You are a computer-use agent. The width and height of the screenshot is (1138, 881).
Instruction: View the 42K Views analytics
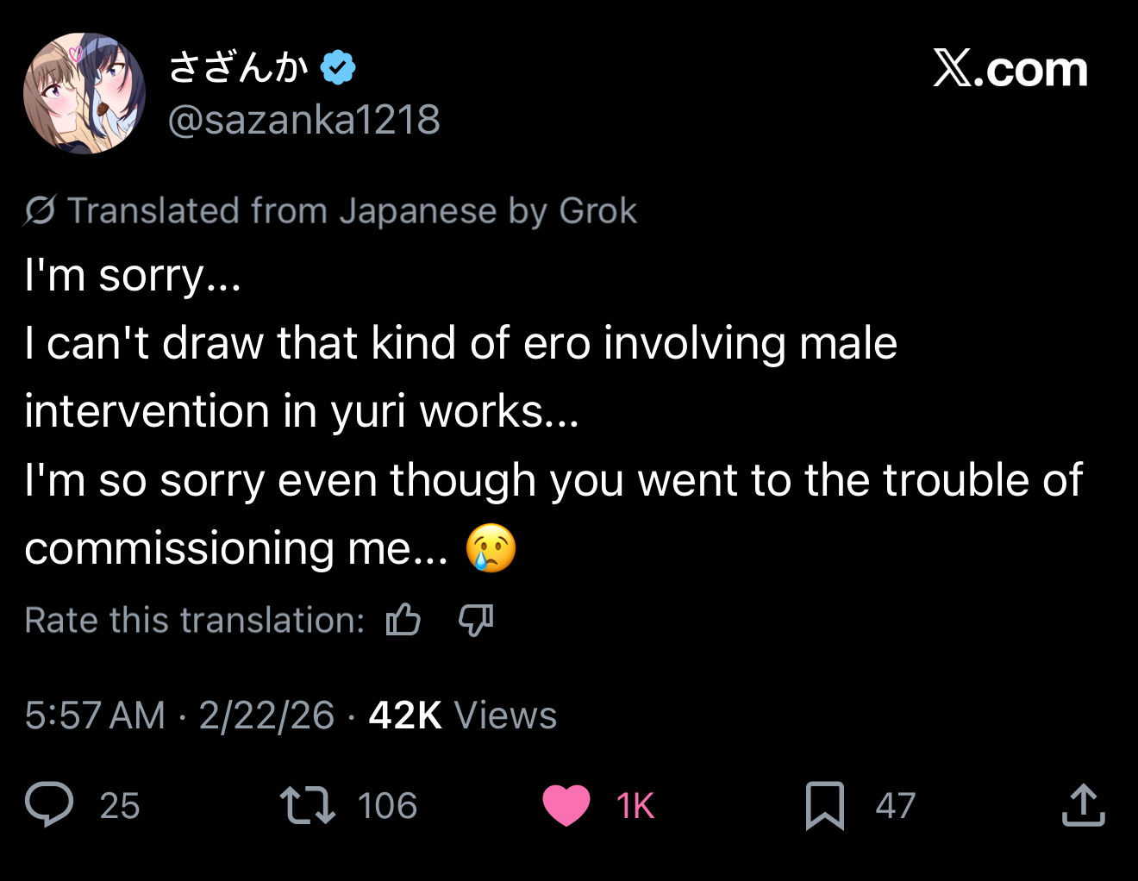(x=462, y=715)
